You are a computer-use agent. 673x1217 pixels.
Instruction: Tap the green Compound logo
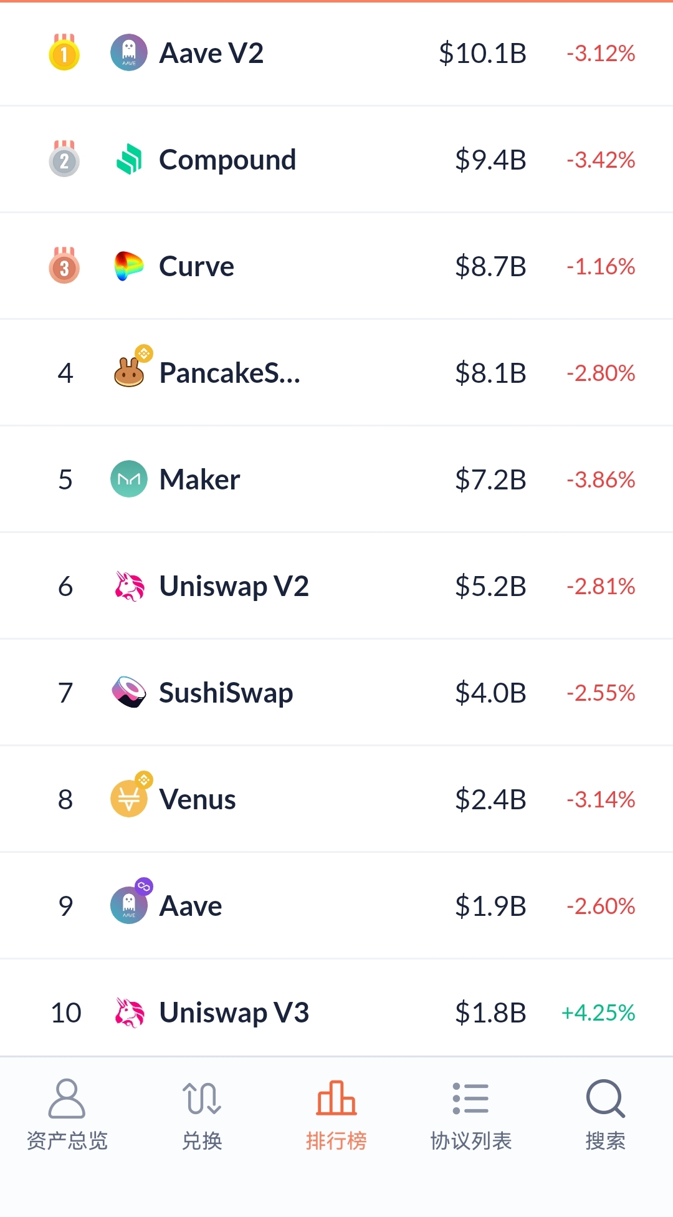point(129,160)
